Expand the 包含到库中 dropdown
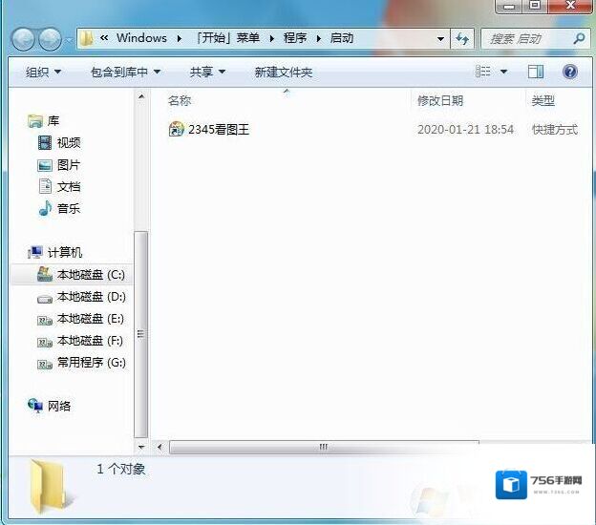The width and height of the screenshot is (596, 525). (x=125, y=72)
